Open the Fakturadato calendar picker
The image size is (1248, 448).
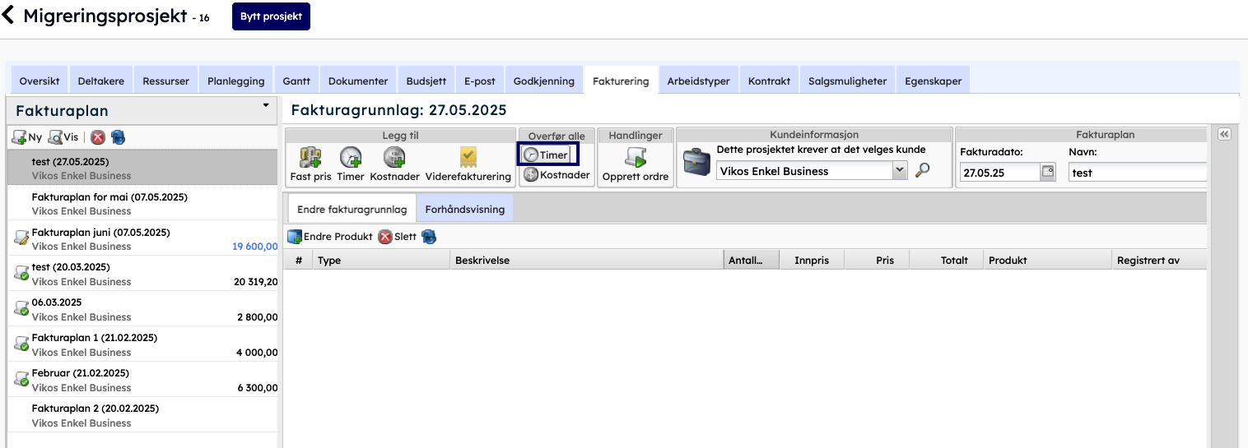1047,173
